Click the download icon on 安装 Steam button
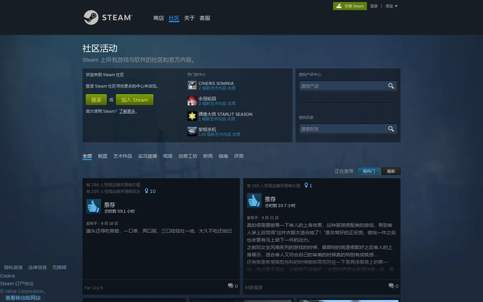 (339, 6)
